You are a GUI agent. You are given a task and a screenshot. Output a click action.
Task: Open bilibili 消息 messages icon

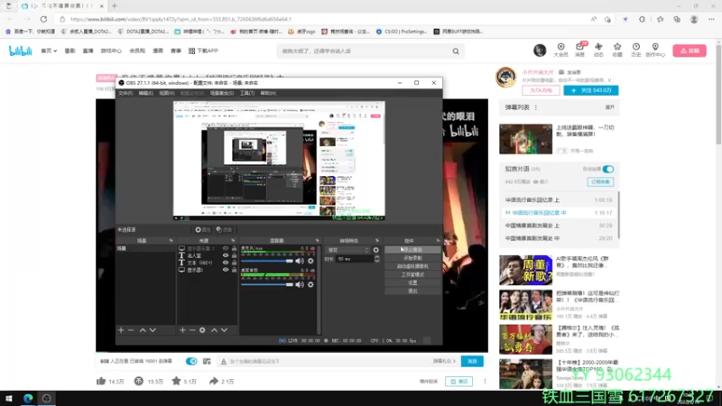579,50
